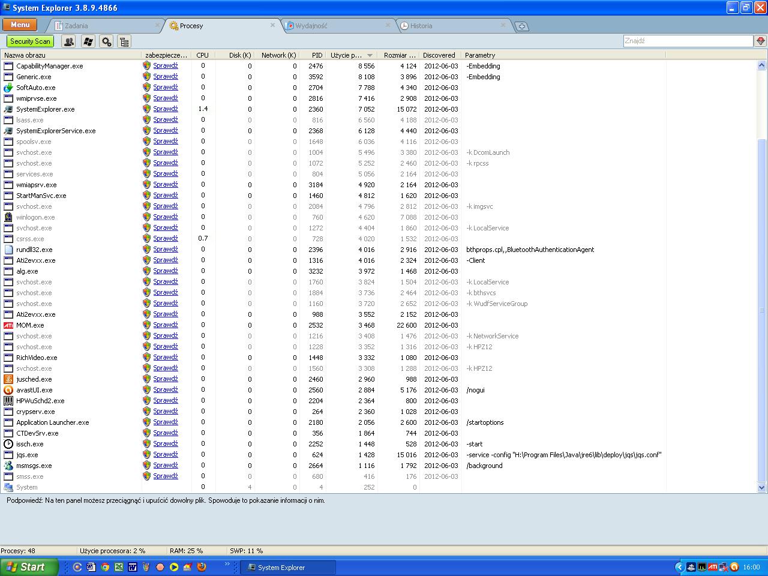This screenshot has width=768, height=576.
Task: Sort by PID column header
Action: pos(313,55)
